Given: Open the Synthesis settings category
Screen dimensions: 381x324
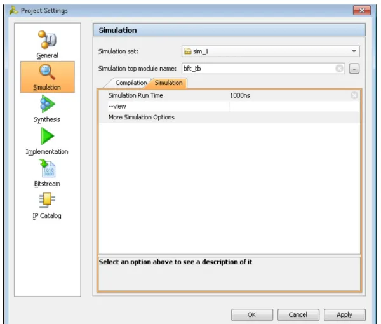Looking at the screenshot, I should 47,109.
